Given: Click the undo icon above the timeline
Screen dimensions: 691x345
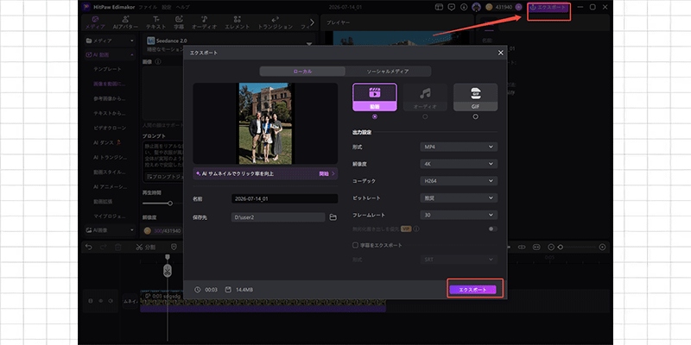Looking at the screenshot, I should coord(89,248).
